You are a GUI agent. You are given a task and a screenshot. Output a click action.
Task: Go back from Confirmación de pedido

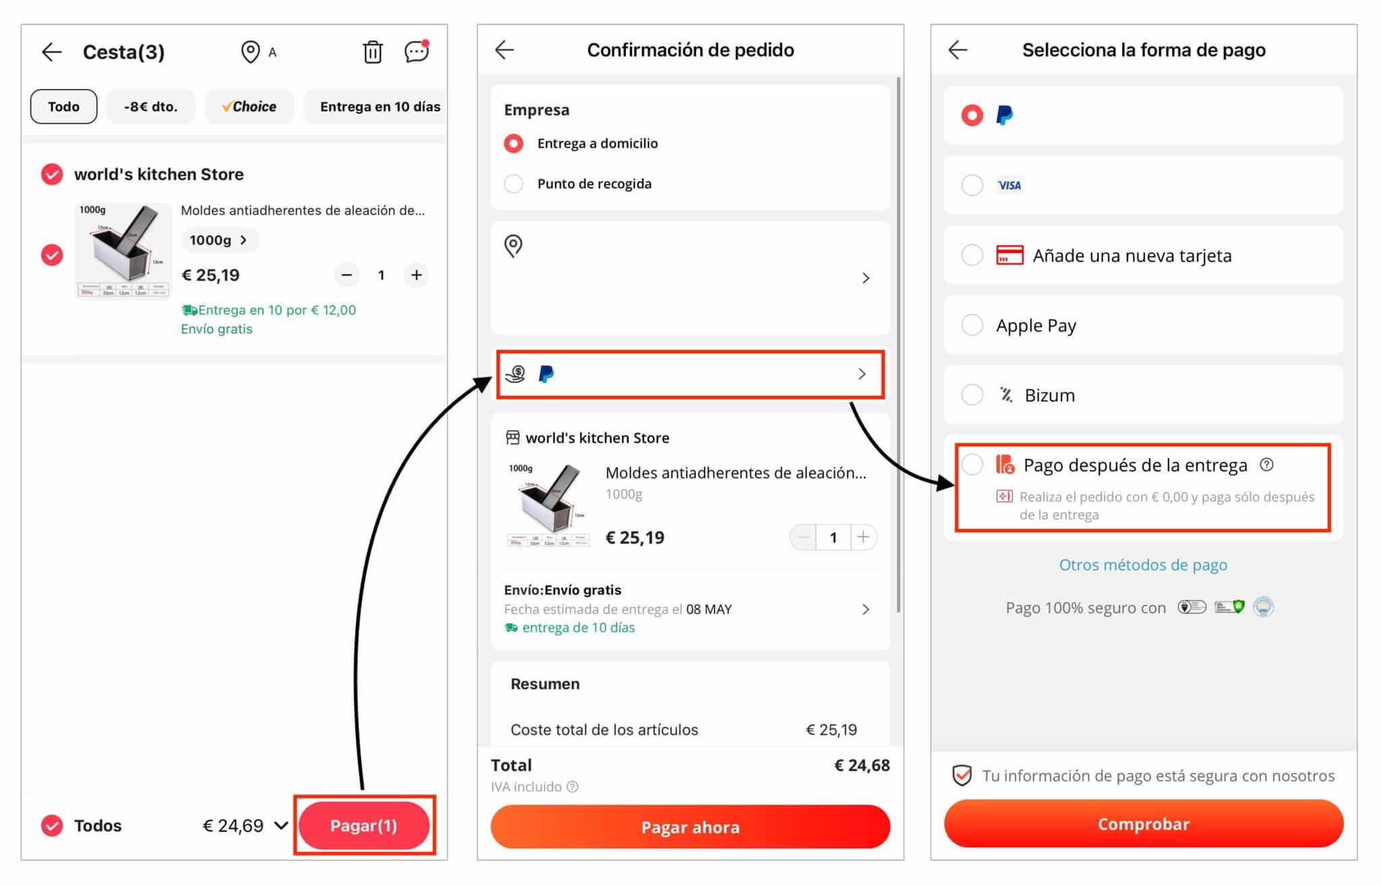click(504, 50)
